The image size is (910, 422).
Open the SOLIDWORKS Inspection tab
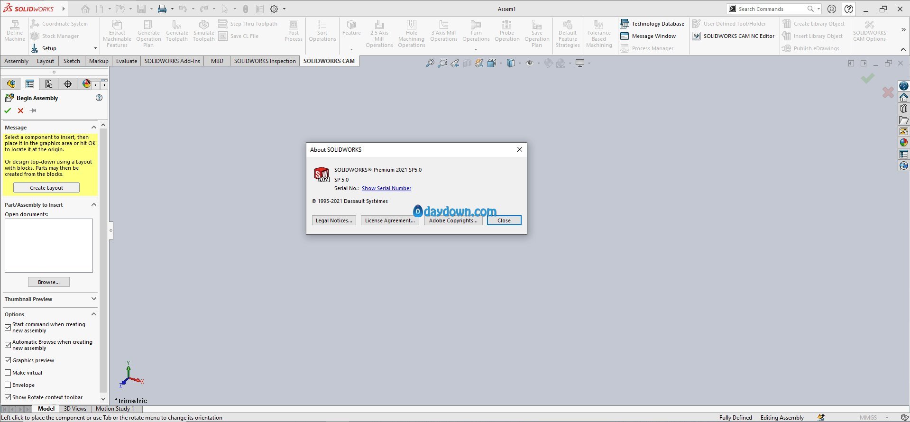[x=265, y=61]
